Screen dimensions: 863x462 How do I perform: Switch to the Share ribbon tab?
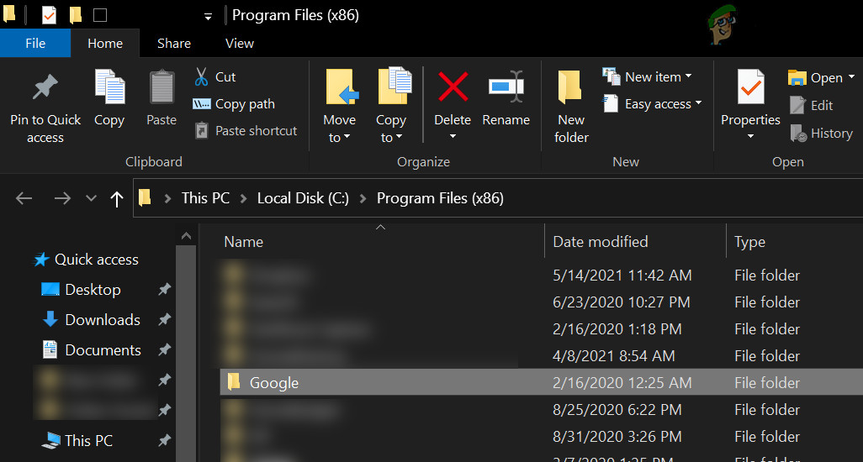[174, 44]
